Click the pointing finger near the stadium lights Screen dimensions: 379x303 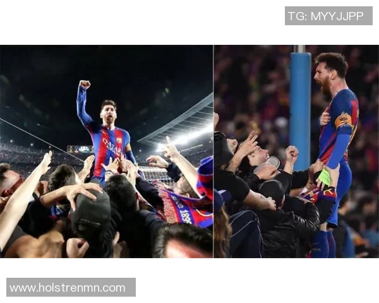tap(169, 143)
